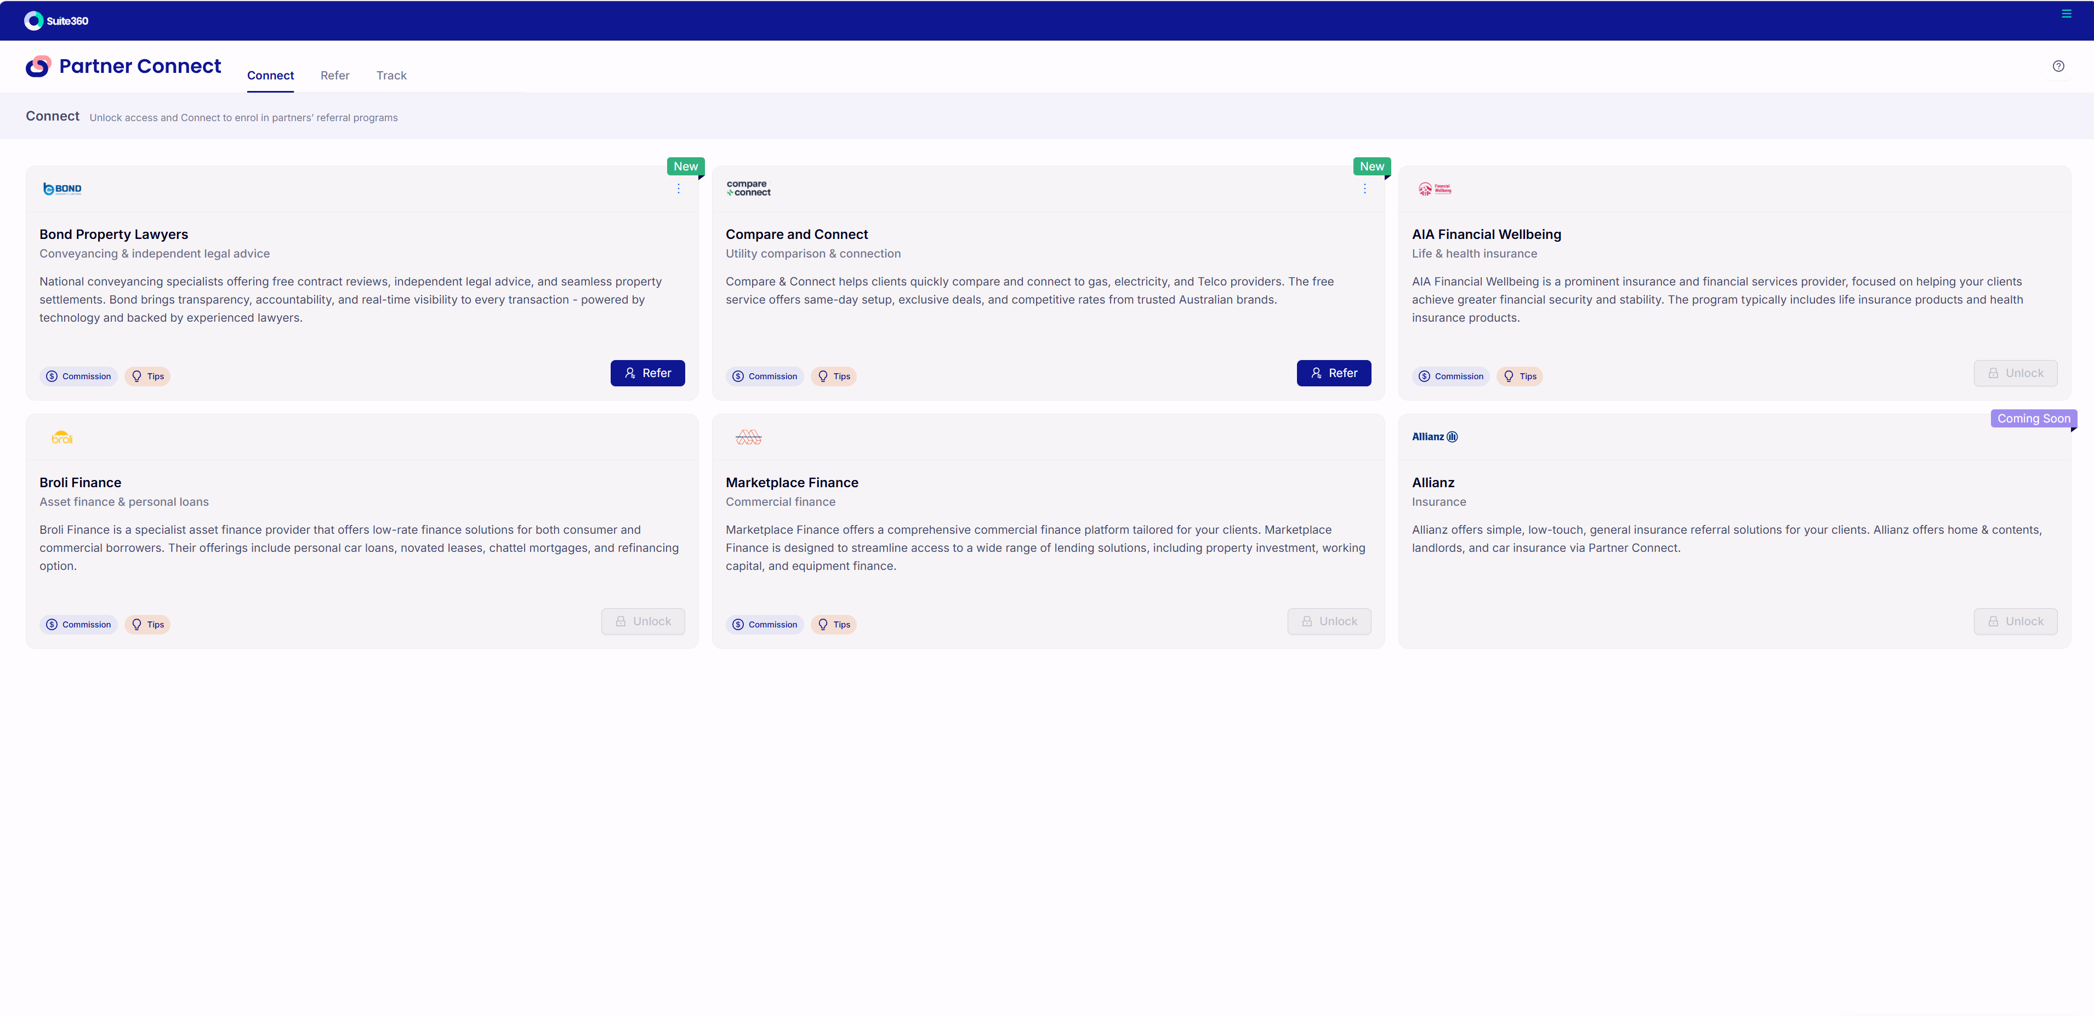Click the New badge on Bond card
The height and width of the screenshot is (1016, 2094).
(x=685, y=167)
